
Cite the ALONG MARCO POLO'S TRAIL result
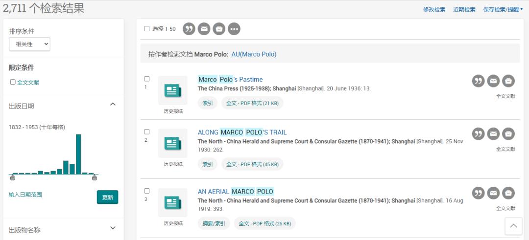(478, 133)
